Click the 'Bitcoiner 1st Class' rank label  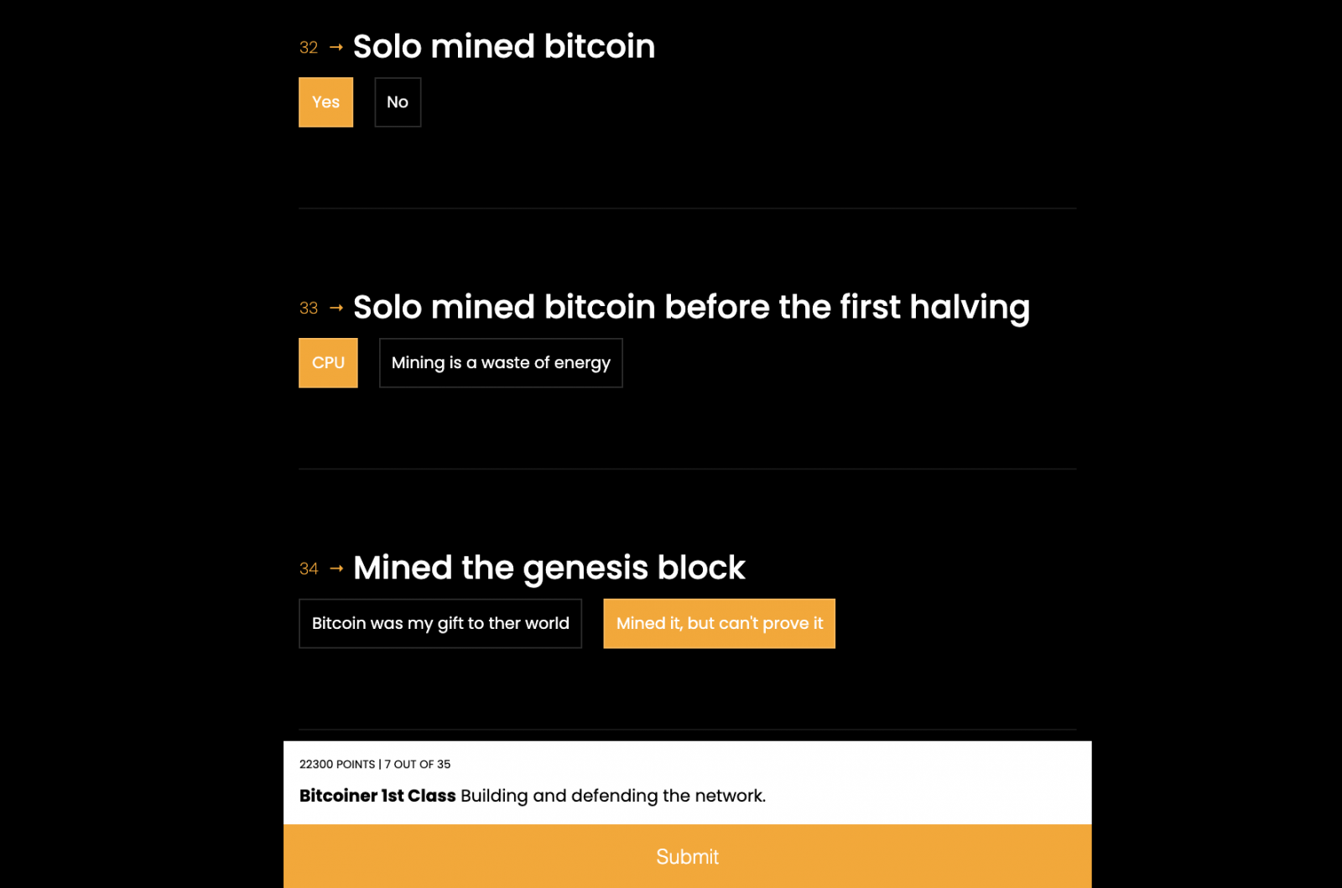(x=377, y=796)
